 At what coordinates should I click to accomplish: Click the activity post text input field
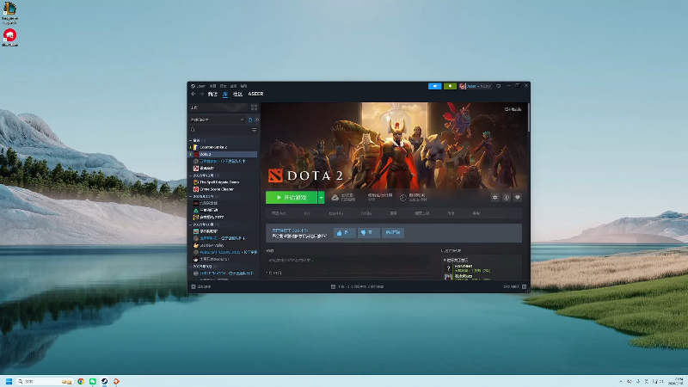pos(348,261)
